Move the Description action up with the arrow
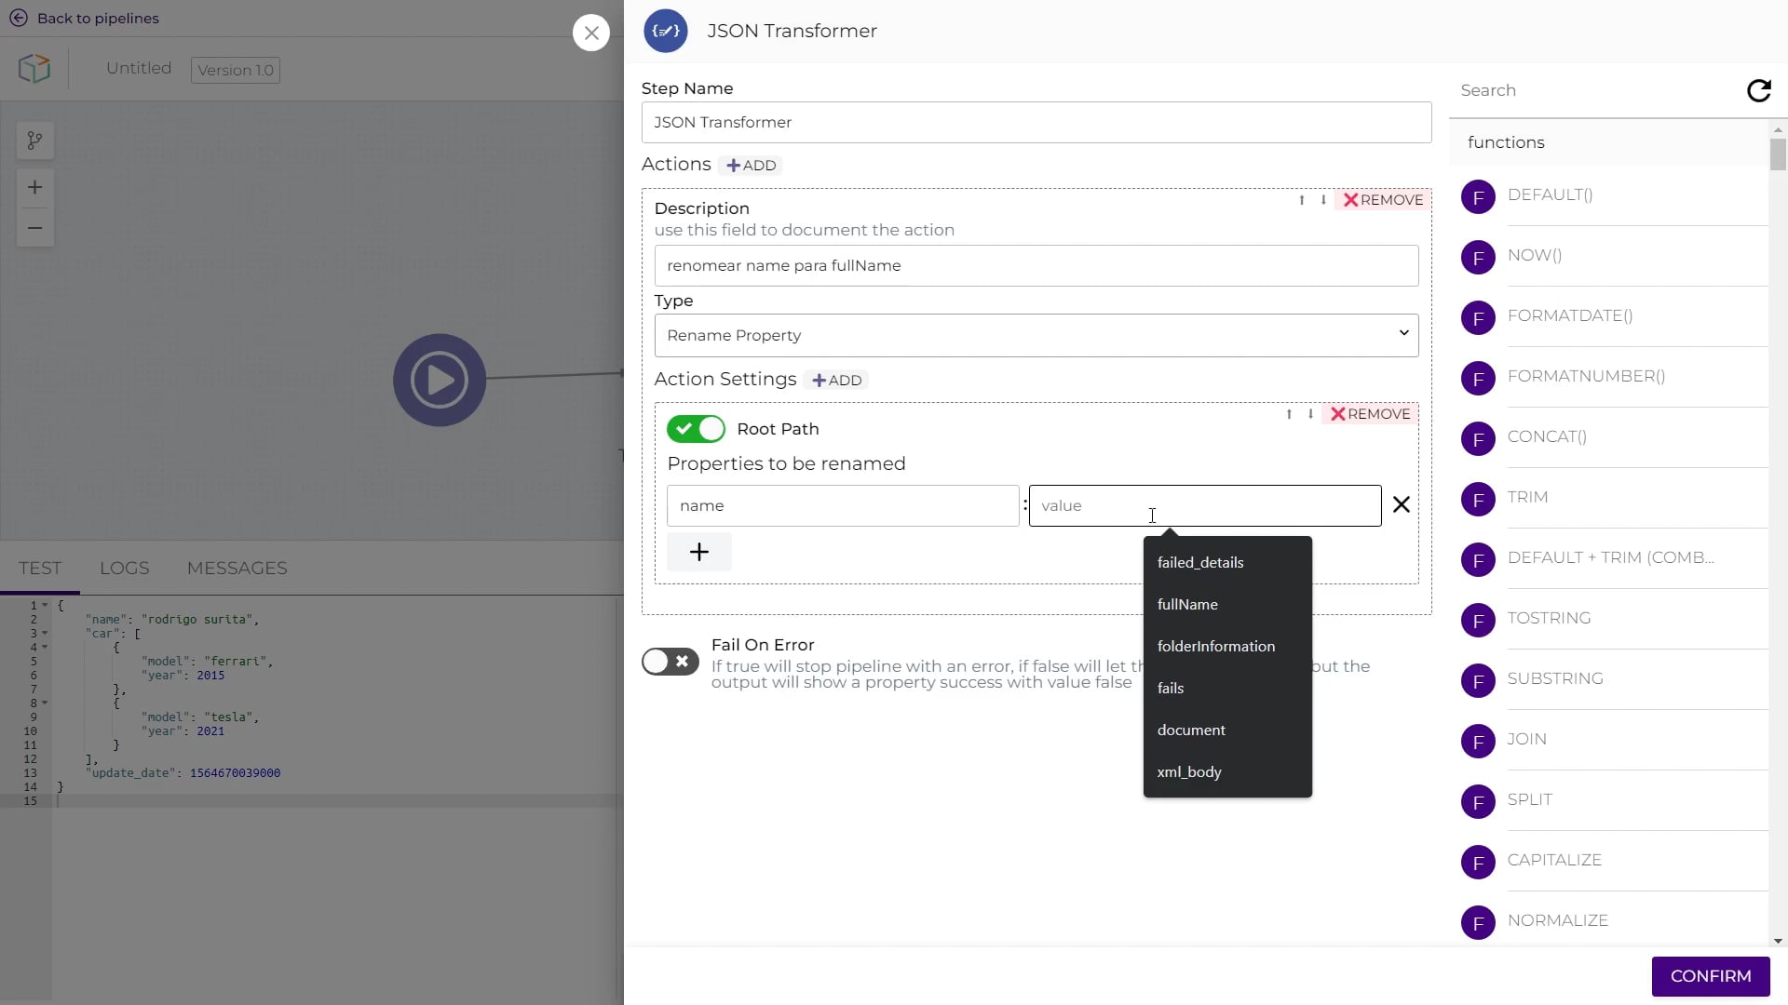Screen dimensions: 1788x1005 tap(1302, 200)
